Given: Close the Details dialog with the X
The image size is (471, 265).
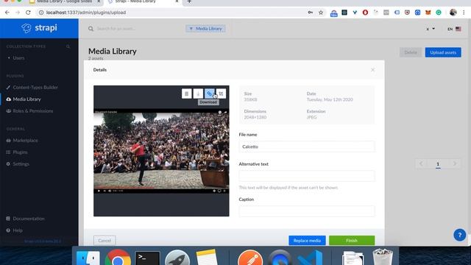Looking at the screenshot, I should (x=373, y=70).
